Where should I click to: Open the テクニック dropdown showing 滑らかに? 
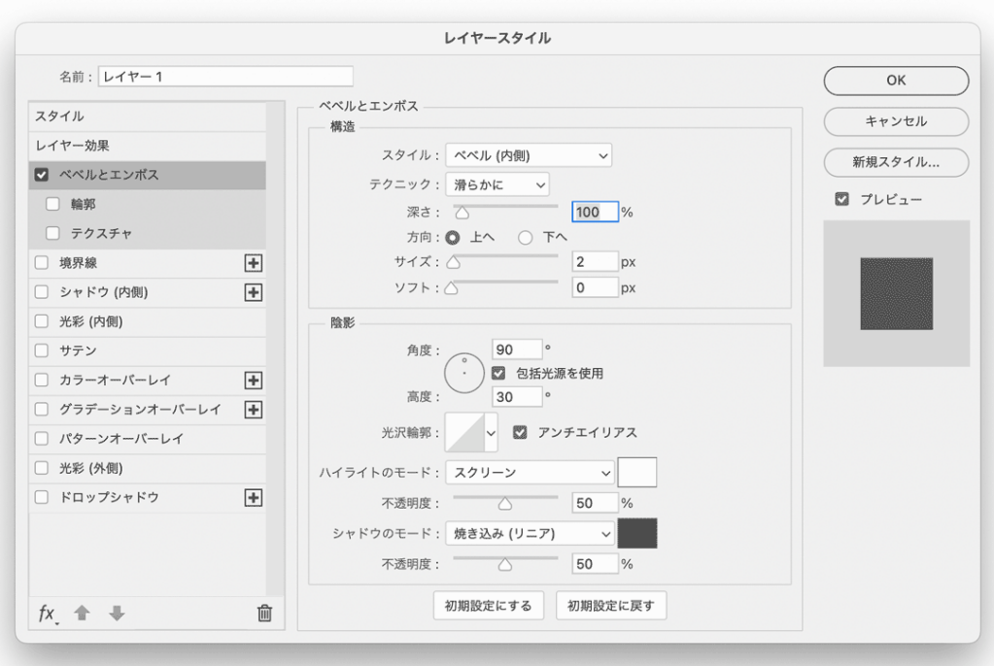[497, 184]
